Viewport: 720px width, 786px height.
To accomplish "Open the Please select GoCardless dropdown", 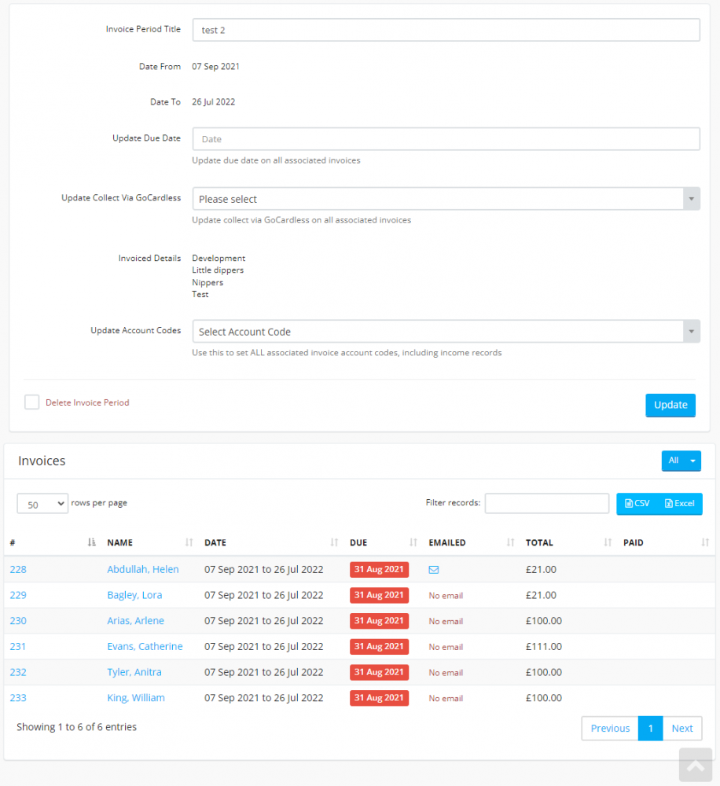I will click(x=445, y=198).
